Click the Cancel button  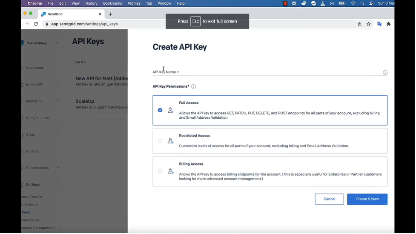(x=329, y=199)
